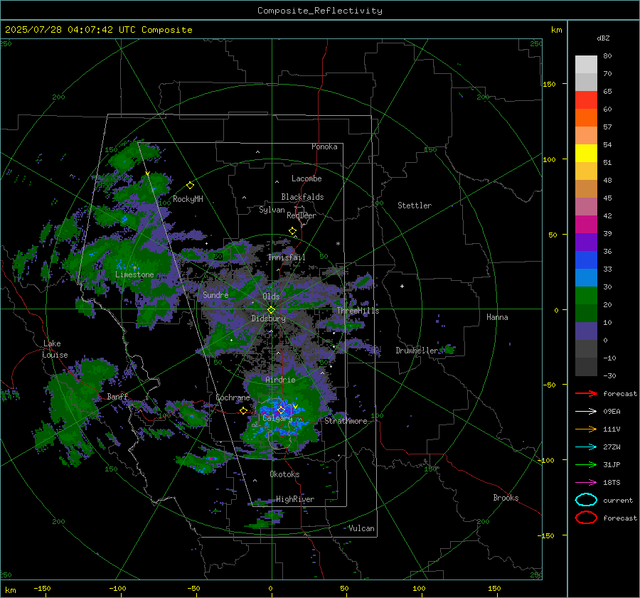Image resolution: width=640 pixels, height=598 pixels.
Task: Click the Drumheller town label
Action: click(x=417, y=351)
